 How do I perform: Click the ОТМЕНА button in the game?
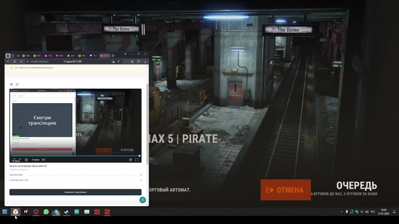point(286,190)
